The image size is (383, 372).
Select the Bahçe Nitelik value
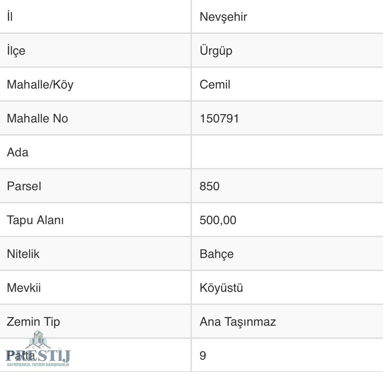tap(216, 254)
